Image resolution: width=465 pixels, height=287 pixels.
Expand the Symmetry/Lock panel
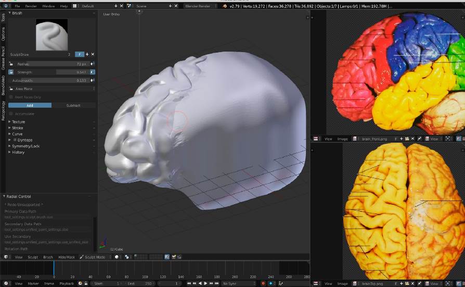coord(26,146)
